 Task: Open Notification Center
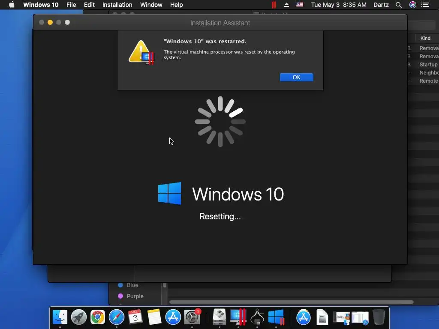[x=425, y=5]
